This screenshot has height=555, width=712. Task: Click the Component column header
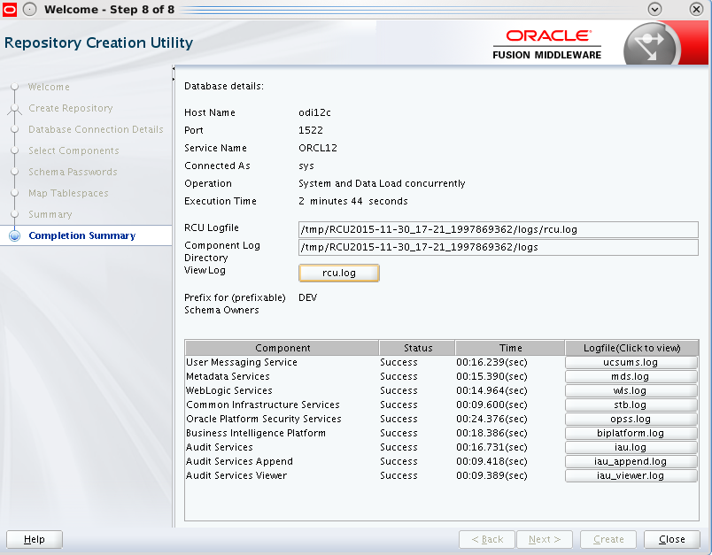coord(282,348)
